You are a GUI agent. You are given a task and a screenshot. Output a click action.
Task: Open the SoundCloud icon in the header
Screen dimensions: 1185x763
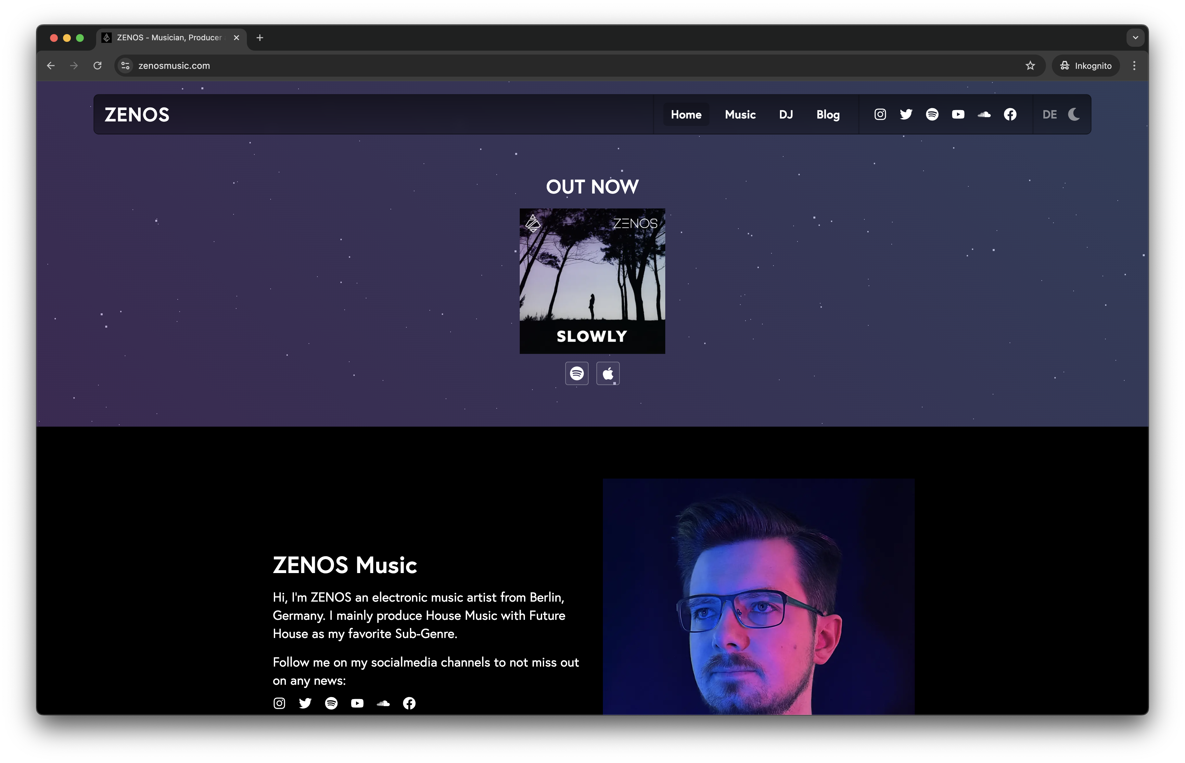[x=984, y=114]
